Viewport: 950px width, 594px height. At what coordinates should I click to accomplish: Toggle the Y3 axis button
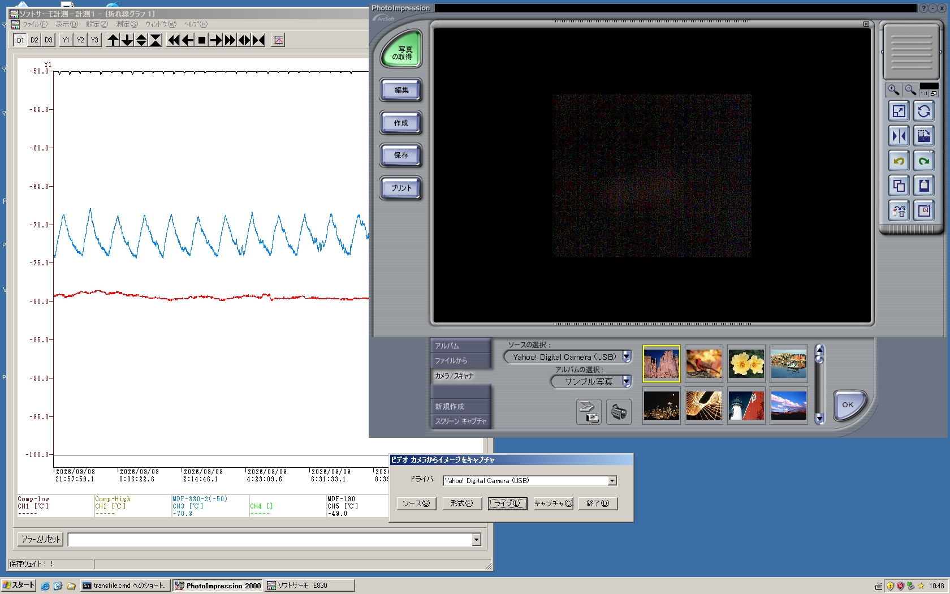click(x=94, y=40)
